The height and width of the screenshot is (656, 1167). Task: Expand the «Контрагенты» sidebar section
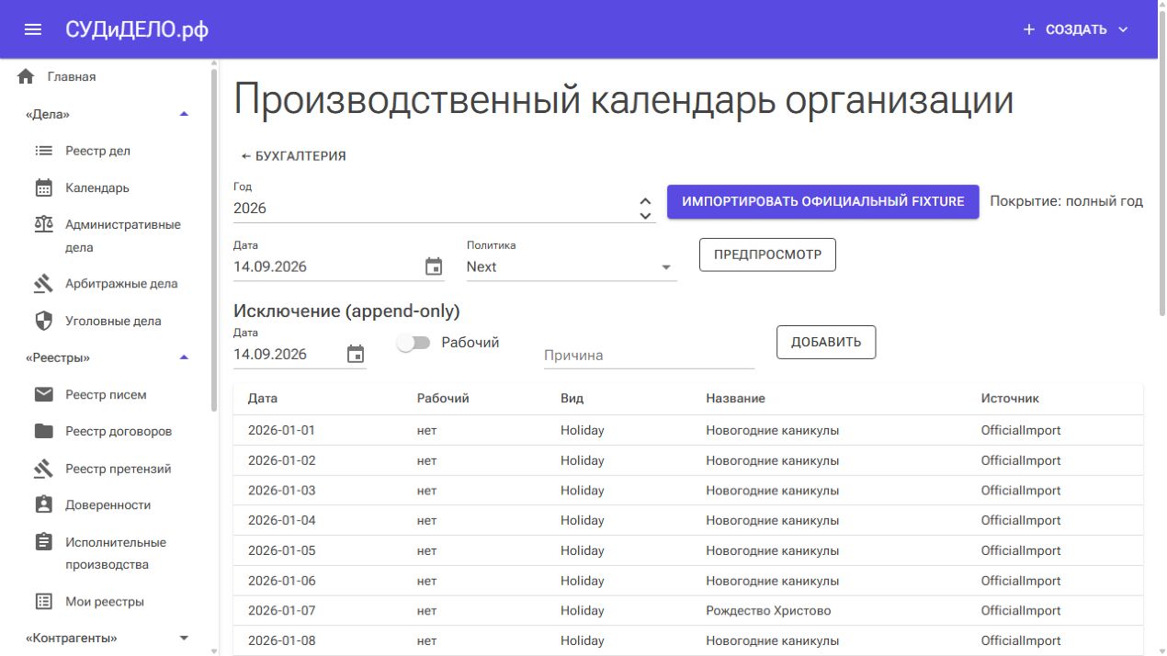pyautogui.click(x=184, y=638)
